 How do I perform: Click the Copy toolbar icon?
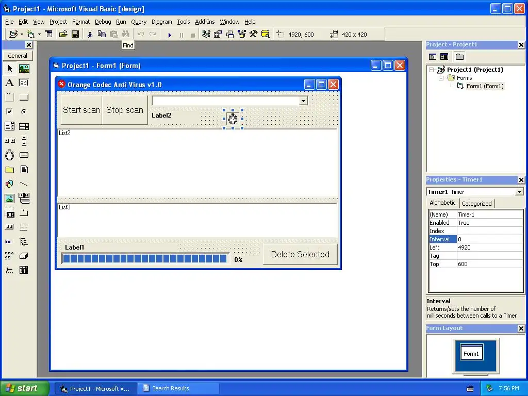tap(102, 34)
